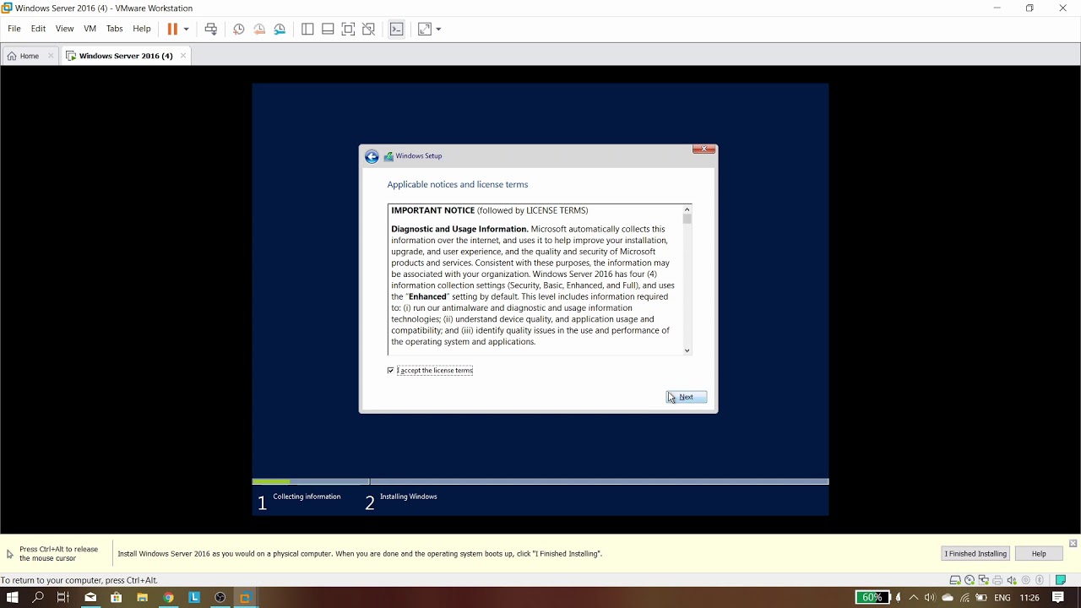Revert the virtual machine to its snapshot
The height and width of the screenshot is (608, 1081).
259,29
